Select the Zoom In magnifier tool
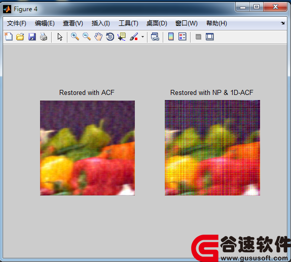 point(75,37)
